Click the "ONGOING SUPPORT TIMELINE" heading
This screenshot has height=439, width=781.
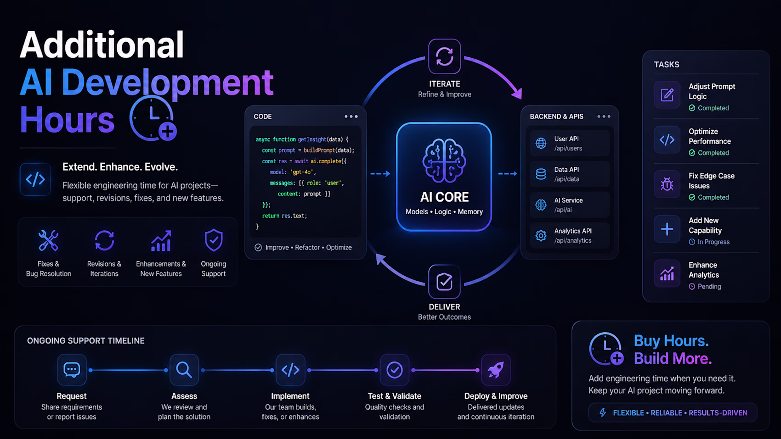(x=86, y=341)
